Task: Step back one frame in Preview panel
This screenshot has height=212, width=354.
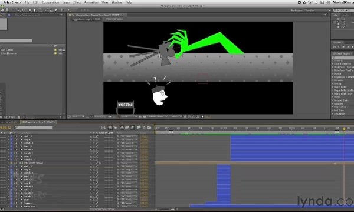Action: [339, 47]
